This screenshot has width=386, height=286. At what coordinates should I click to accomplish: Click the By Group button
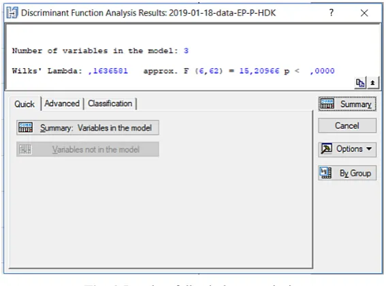[x=347, y=173]
